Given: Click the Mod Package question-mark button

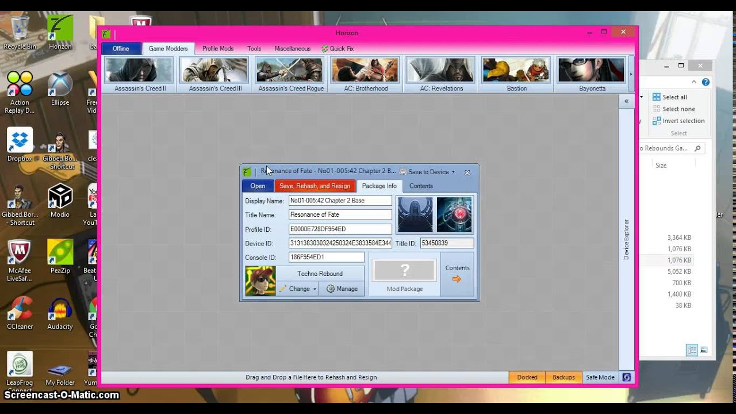Looking at the screenshot, I should 405,270.
